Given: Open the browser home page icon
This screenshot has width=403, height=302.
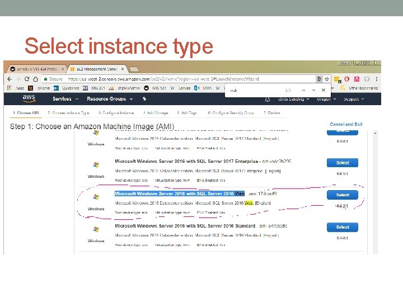Looking at the screenshot, I should coord(35,79).
